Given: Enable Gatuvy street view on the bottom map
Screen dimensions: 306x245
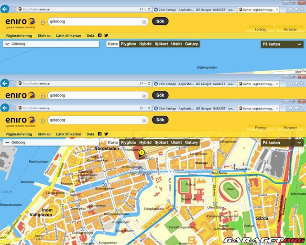Looking at the screenshot, I should point(191,143).
